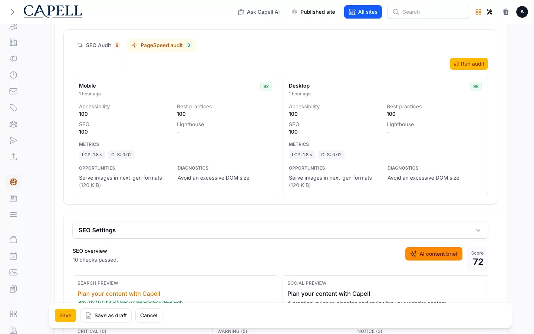This screenshot has height=334, width=534.
Task: Click the orange Save button
Action: coord(65,315)
